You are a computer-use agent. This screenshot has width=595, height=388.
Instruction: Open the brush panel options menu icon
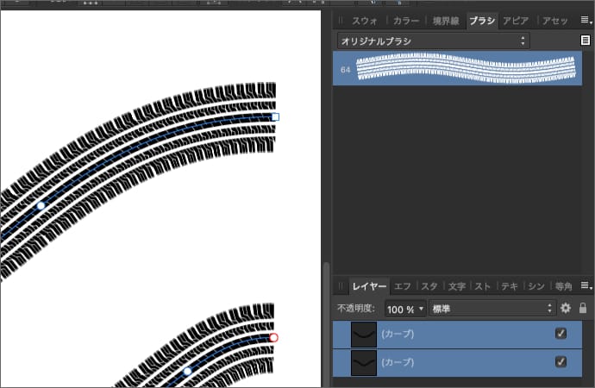pos(586,41)
